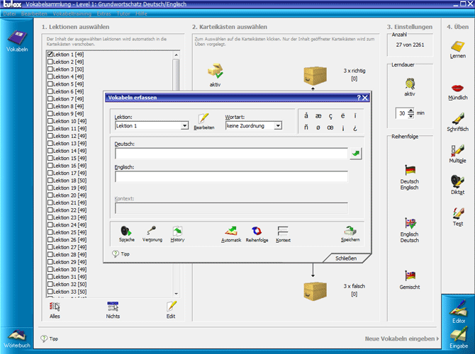Open the Wortart dropdown
This screenshot has height=354, width=475.
(x=278, y=125)
